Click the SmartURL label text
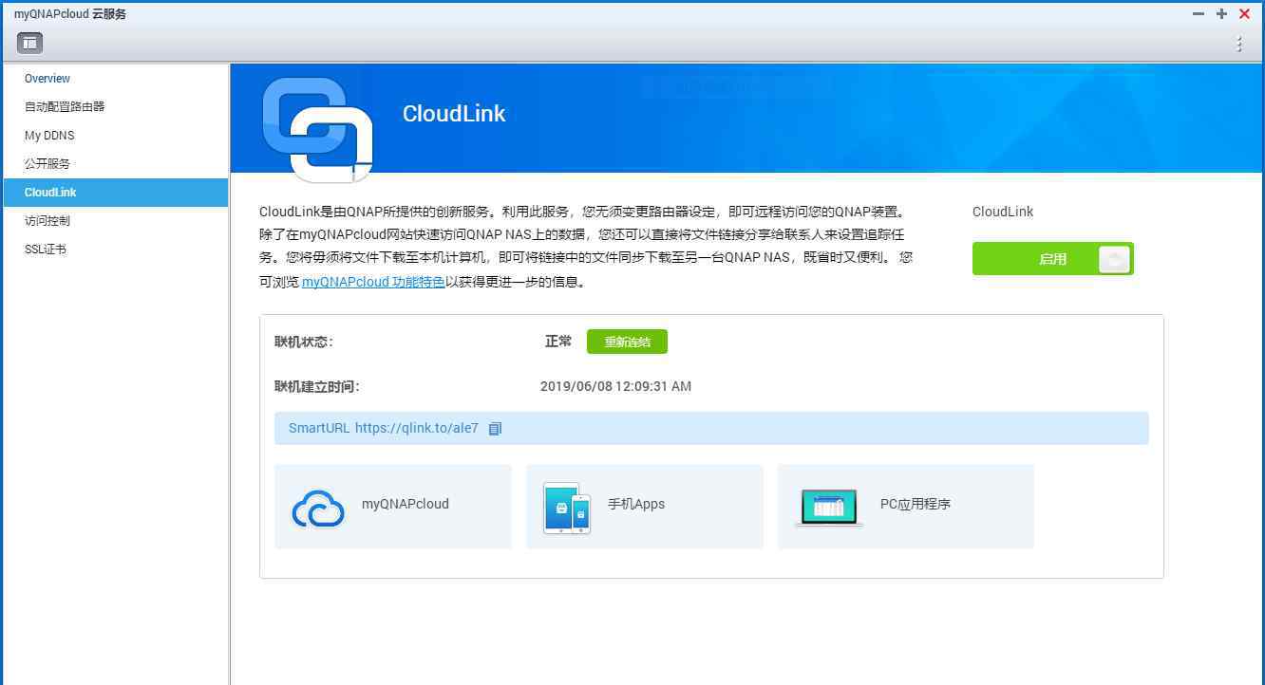1265x685 pixels. click(x=319, y=428)
